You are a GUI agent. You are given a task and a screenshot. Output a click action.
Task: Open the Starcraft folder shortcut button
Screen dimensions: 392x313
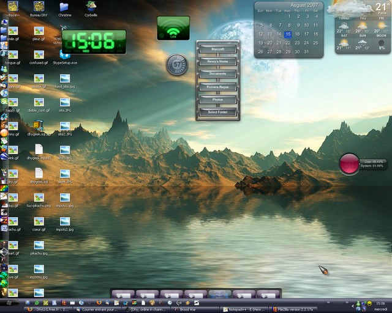217,49
